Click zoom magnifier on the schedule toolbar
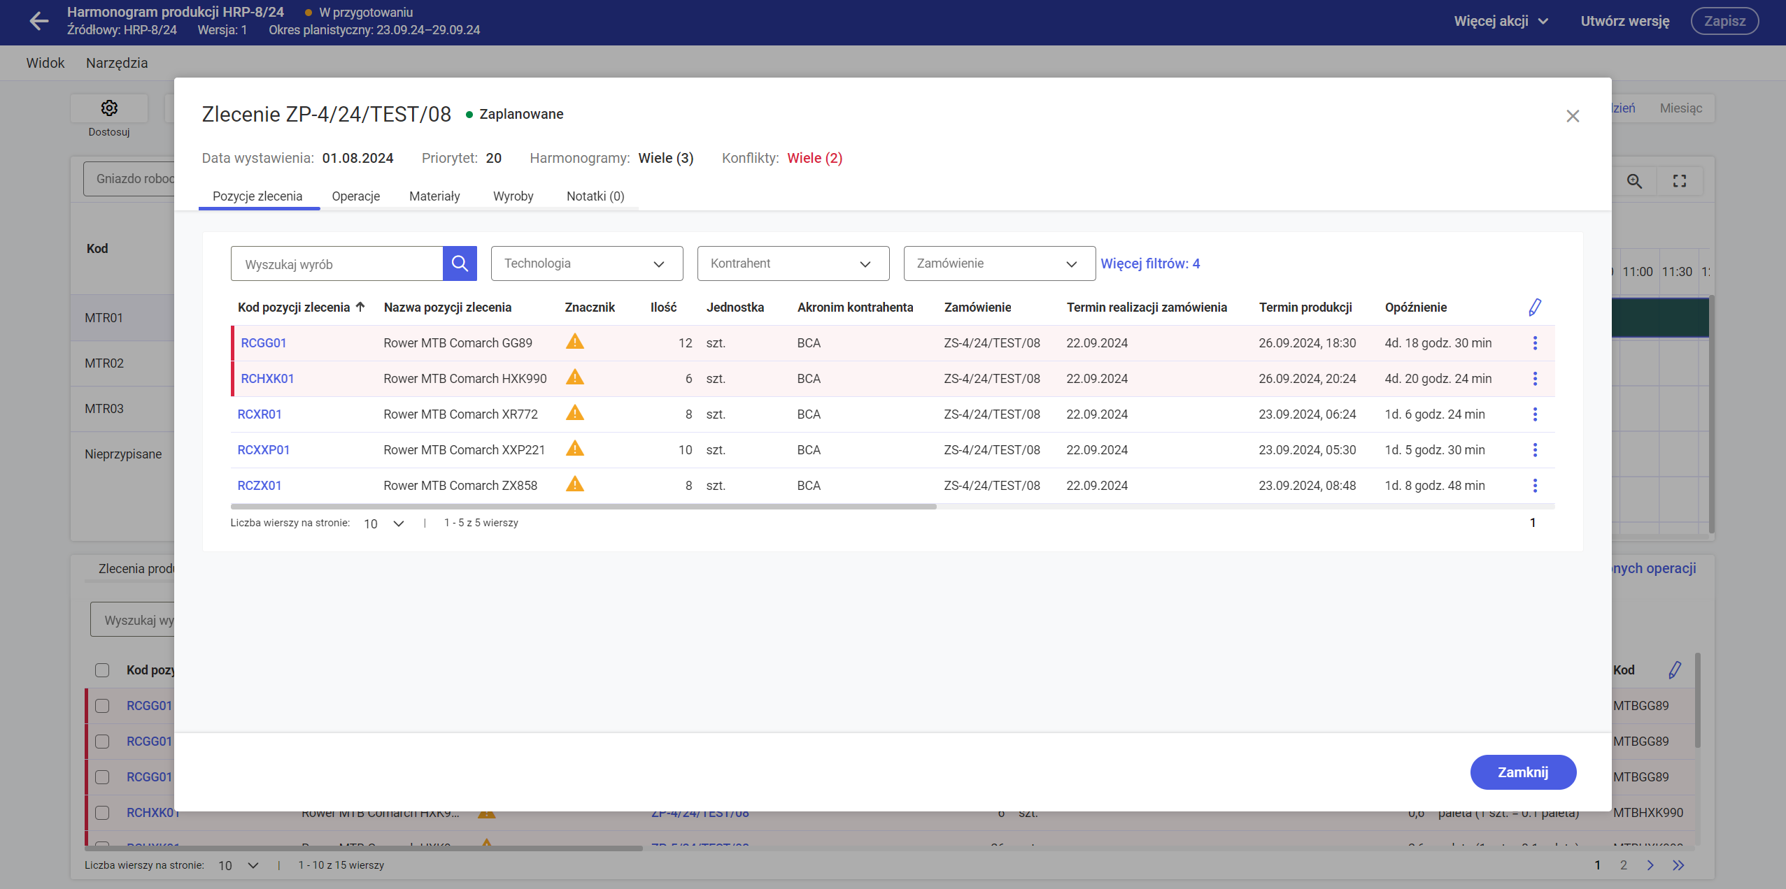The width and height of the screenshot is (1786, 889). point(1634,181)
